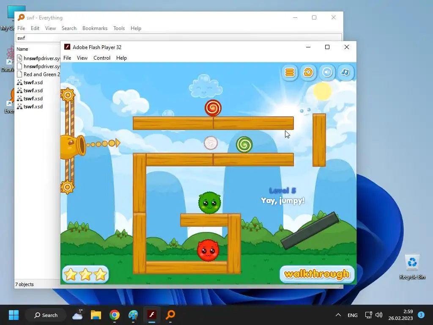Open File Explorer from the taskbar
433x325 pixels.
(96, 315)
